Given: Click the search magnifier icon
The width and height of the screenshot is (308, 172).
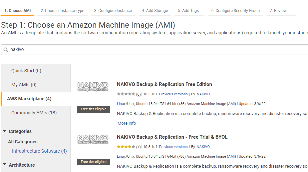Looking at the screenshot, I should pyautogui.click(x=6, y=50).
